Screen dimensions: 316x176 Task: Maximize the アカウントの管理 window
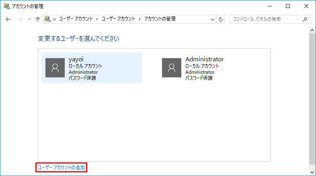point(288,6)
